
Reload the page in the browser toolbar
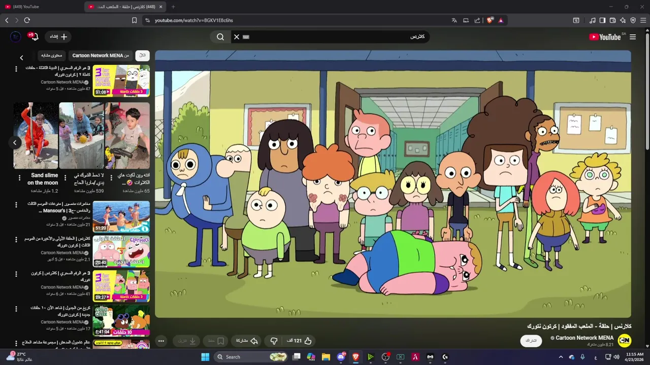(x=27, y=20)
